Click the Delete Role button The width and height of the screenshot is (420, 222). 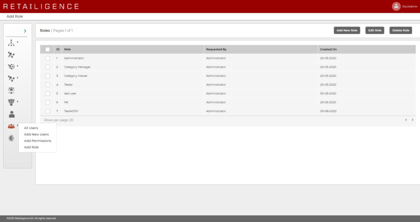pyautogui.click(x=400, y=30)
